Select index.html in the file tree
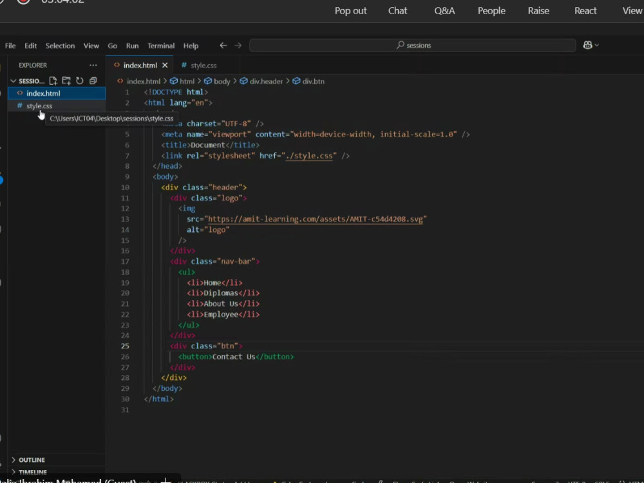This screenshot has height=483, width=644. point(57,93)
